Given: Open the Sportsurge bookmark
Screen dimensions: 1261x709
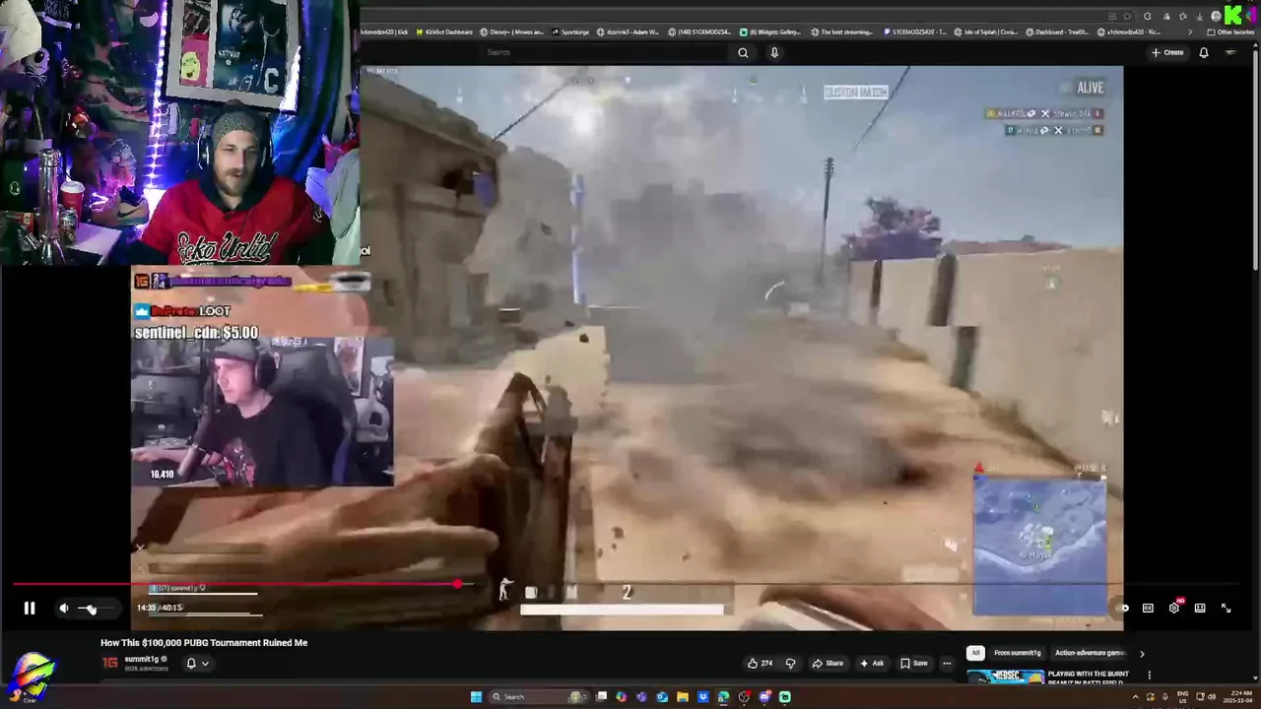Looking at the screenshot, I should click(x=570, y=32).
